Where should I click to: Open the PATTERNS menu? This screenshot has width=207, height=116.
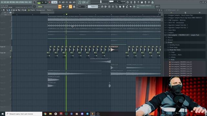point(12,2)
